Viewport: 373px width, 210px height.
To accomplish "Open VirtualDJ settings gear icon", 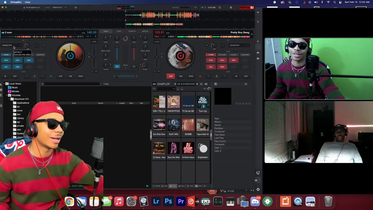I will (231, 7).
